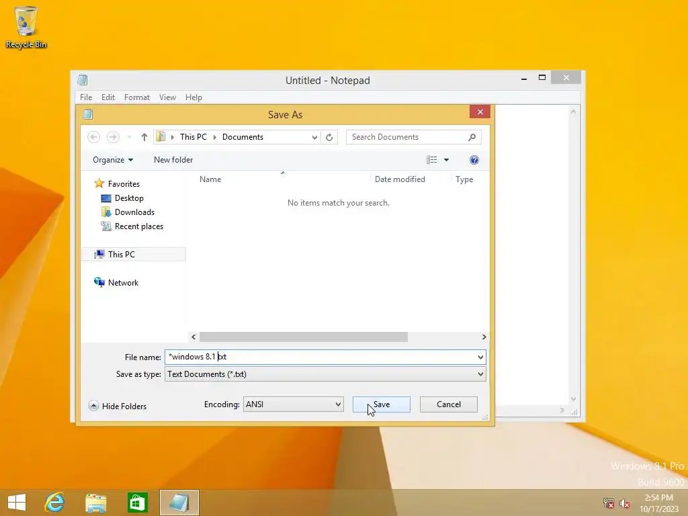Open Windows Store from taskbar
This screenshot has height=516, width=688.
point(137,503)
